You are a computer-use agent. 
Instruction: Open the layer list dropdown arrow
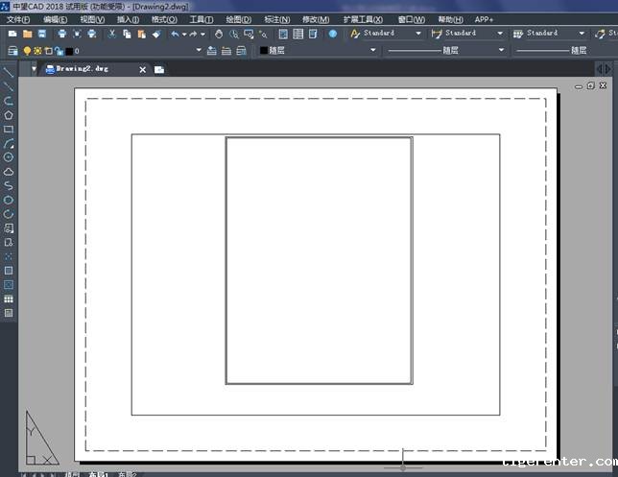tap(199, 50)
